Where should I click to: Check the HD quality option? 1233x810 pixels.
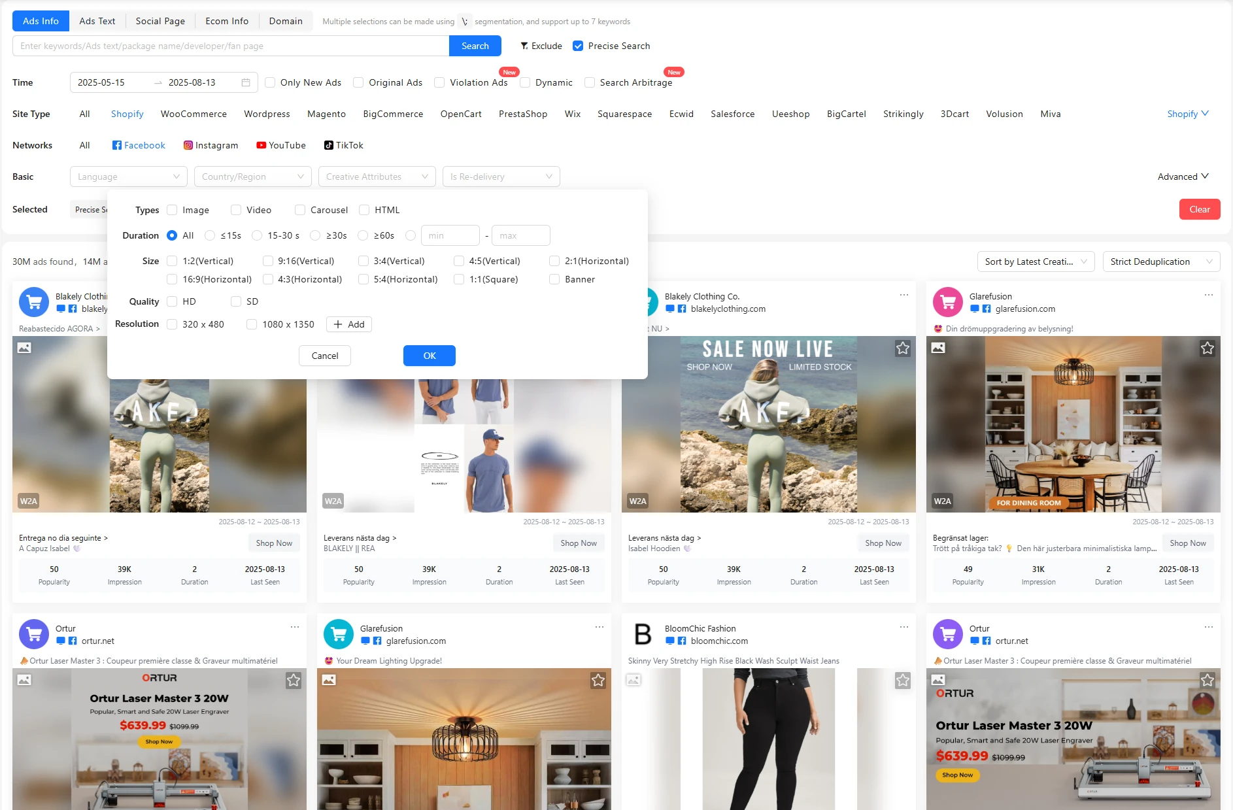(x=173, y=301)
